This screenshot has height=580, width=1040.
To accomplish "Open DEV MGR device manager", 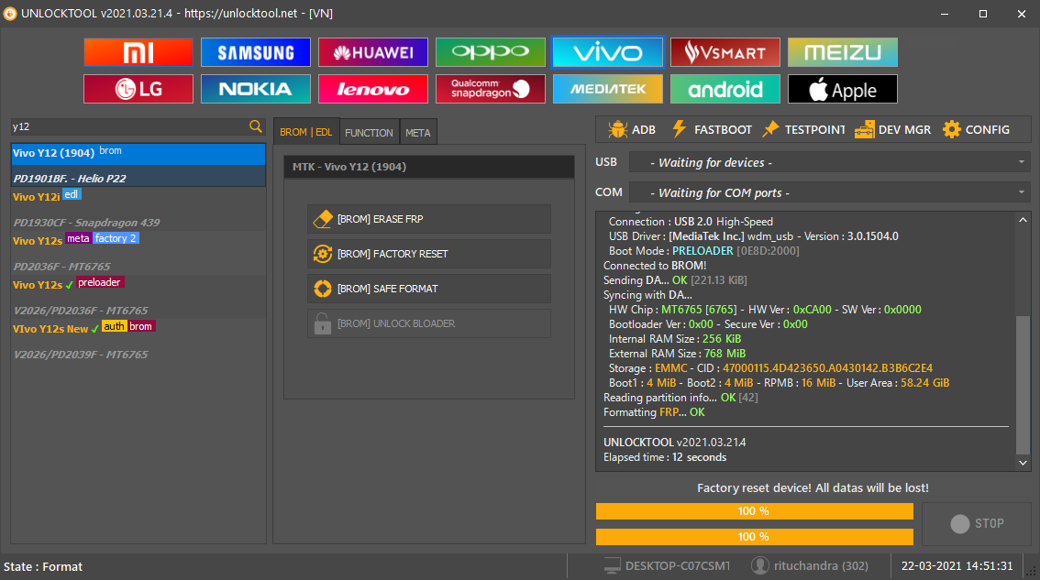I will click(892, 129).
